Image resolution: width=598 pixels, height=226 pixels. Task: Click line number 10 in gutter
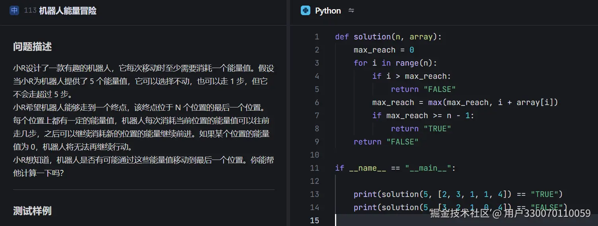point(315,155)
